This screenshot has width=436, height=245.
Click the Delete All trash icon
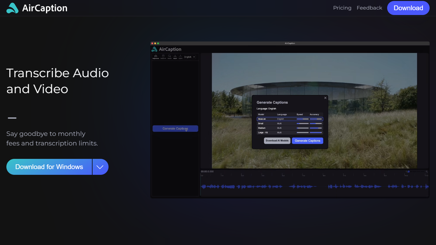pyautogui.click(x=163, y=56)
